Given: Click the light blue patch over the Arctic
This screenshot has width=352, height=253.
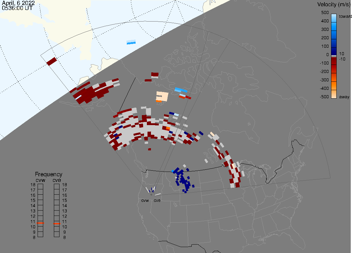Looking at the screenshot, I should pos(131,42).
